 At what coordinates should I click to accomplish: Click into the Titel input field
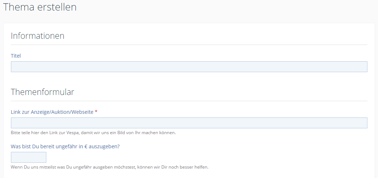(x=189, y=67)
